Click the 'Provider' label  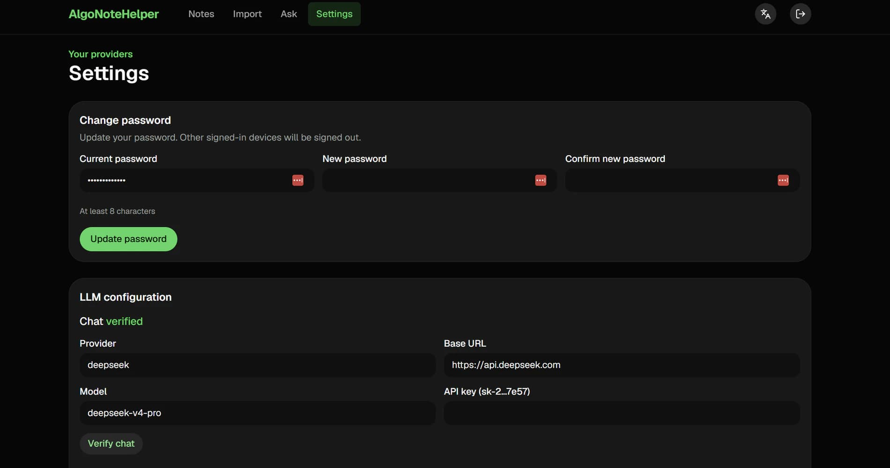[98, 344]
